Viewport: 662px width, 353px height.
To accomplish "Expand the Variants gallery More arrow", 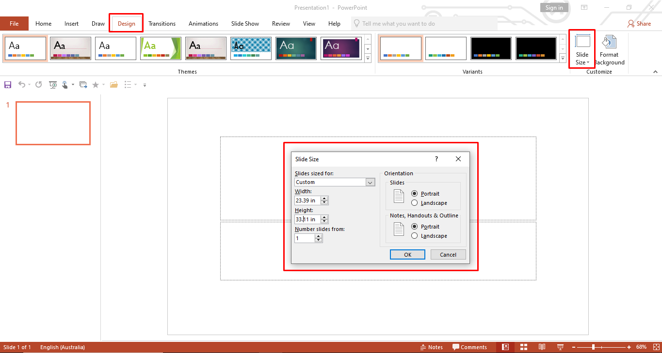I will (563, 59).
